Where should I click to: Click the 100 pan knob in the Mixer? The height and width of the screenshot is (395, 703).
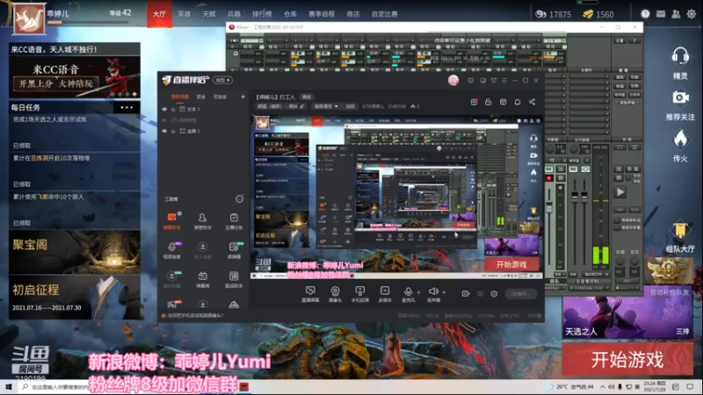(x=575, y=148)
